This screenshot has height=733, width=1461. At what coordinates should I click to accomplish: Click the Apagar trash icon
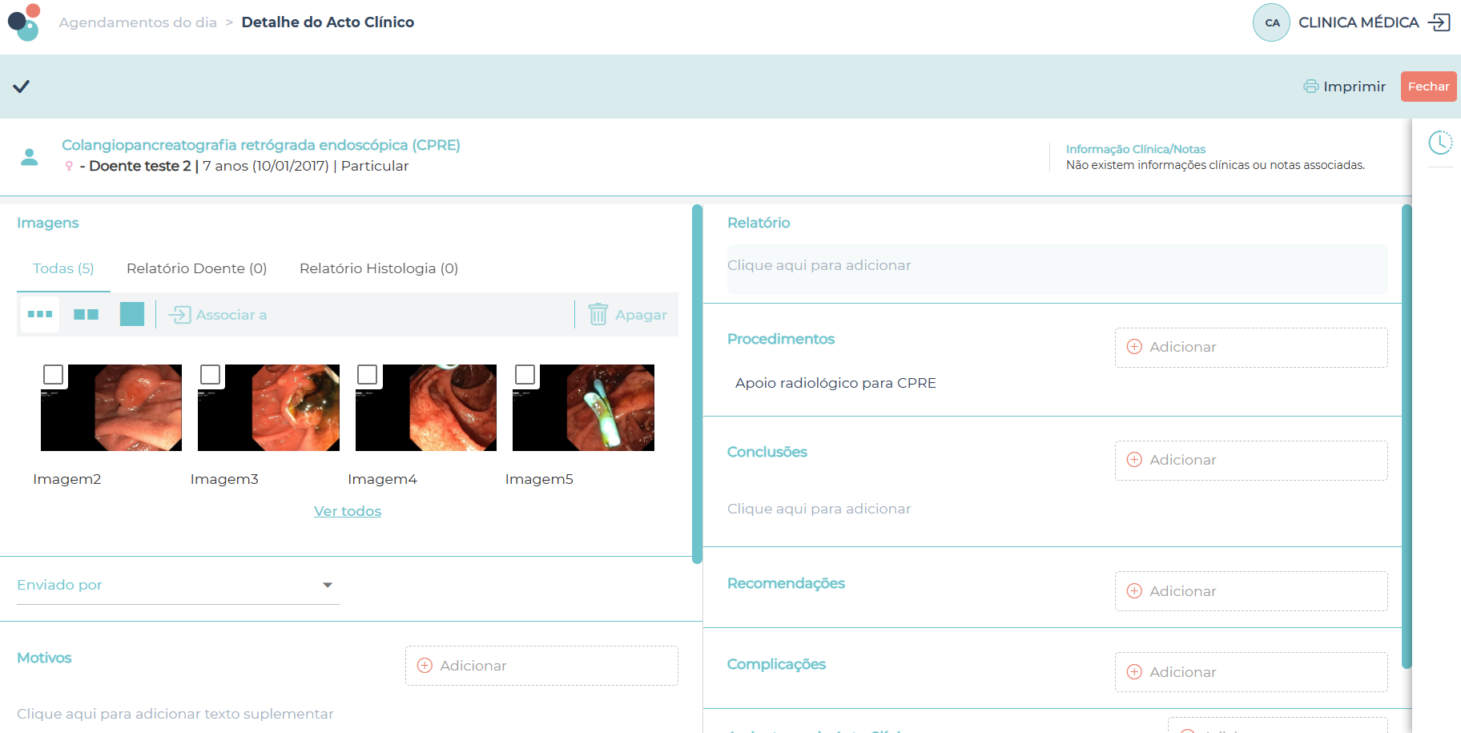click(598, 314)
